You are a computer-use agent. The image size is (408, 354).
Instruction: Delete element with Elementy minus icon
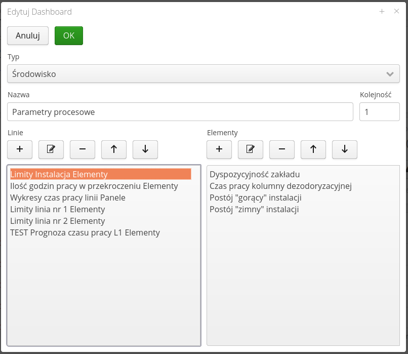[282, 149]
